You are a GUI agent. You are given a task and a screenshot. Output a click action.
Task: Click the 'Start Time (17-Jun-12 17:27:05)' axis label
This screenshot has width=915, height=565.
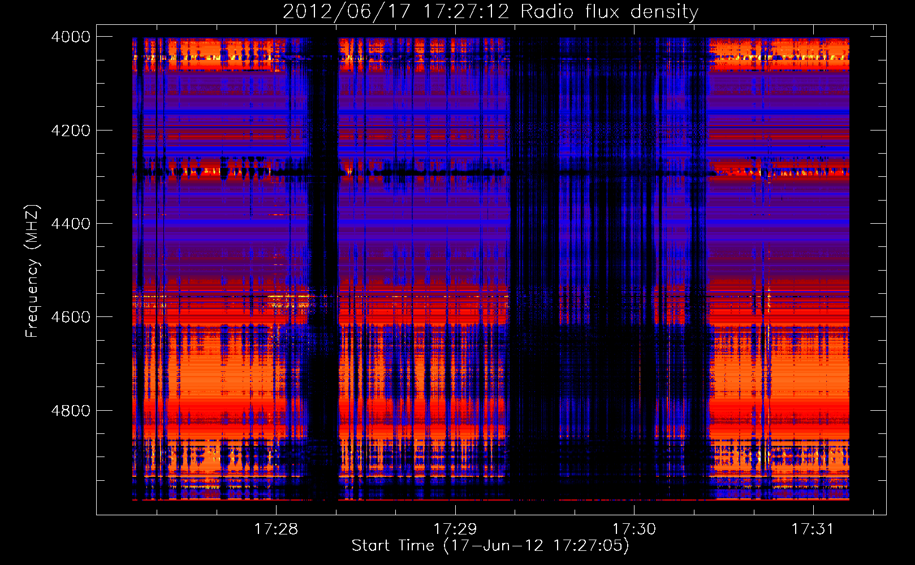pos(490,546)
